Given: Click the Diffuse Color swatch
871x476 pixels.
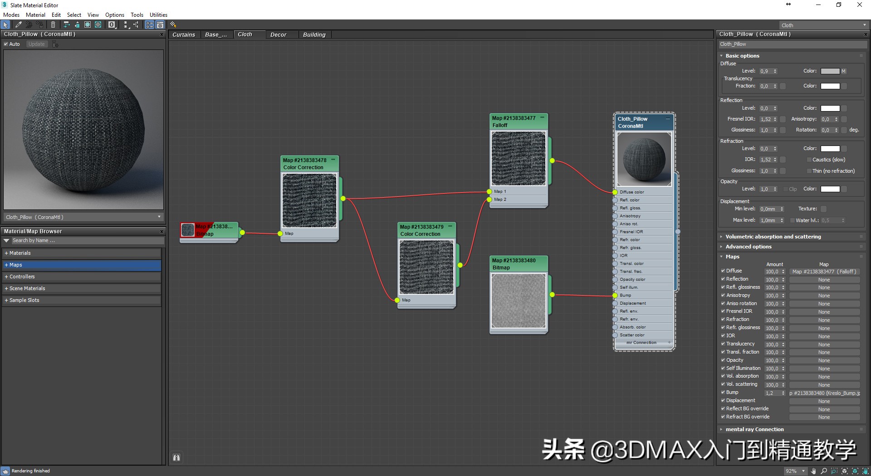Looking at the screenshot, I should 830,71.
